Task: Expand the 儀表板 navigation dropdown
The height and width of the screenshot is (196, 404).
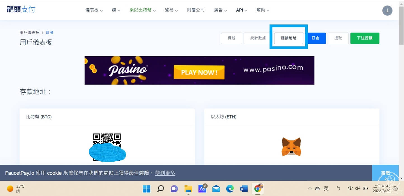Action: pyautogui.click(x=94, y=10)
